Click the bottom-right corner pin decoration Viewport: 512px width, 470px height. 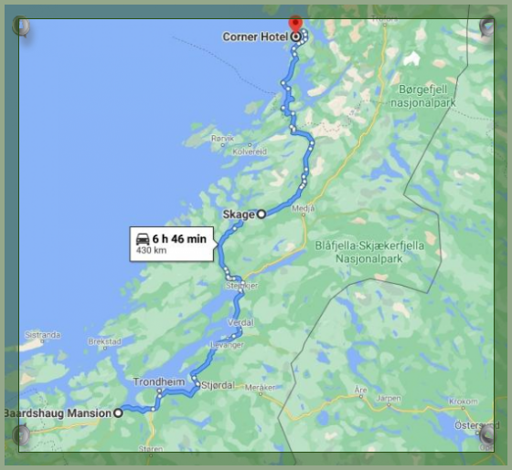pyautogui.click(x=487, y=434)
